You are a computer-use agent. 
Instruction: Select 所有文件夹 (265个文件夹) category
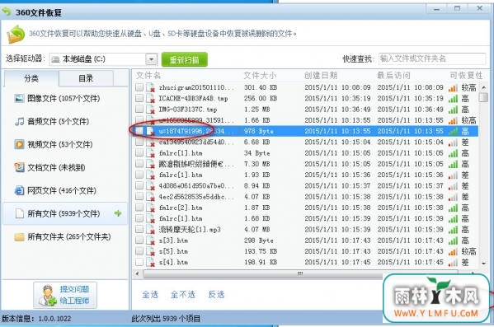65,236
